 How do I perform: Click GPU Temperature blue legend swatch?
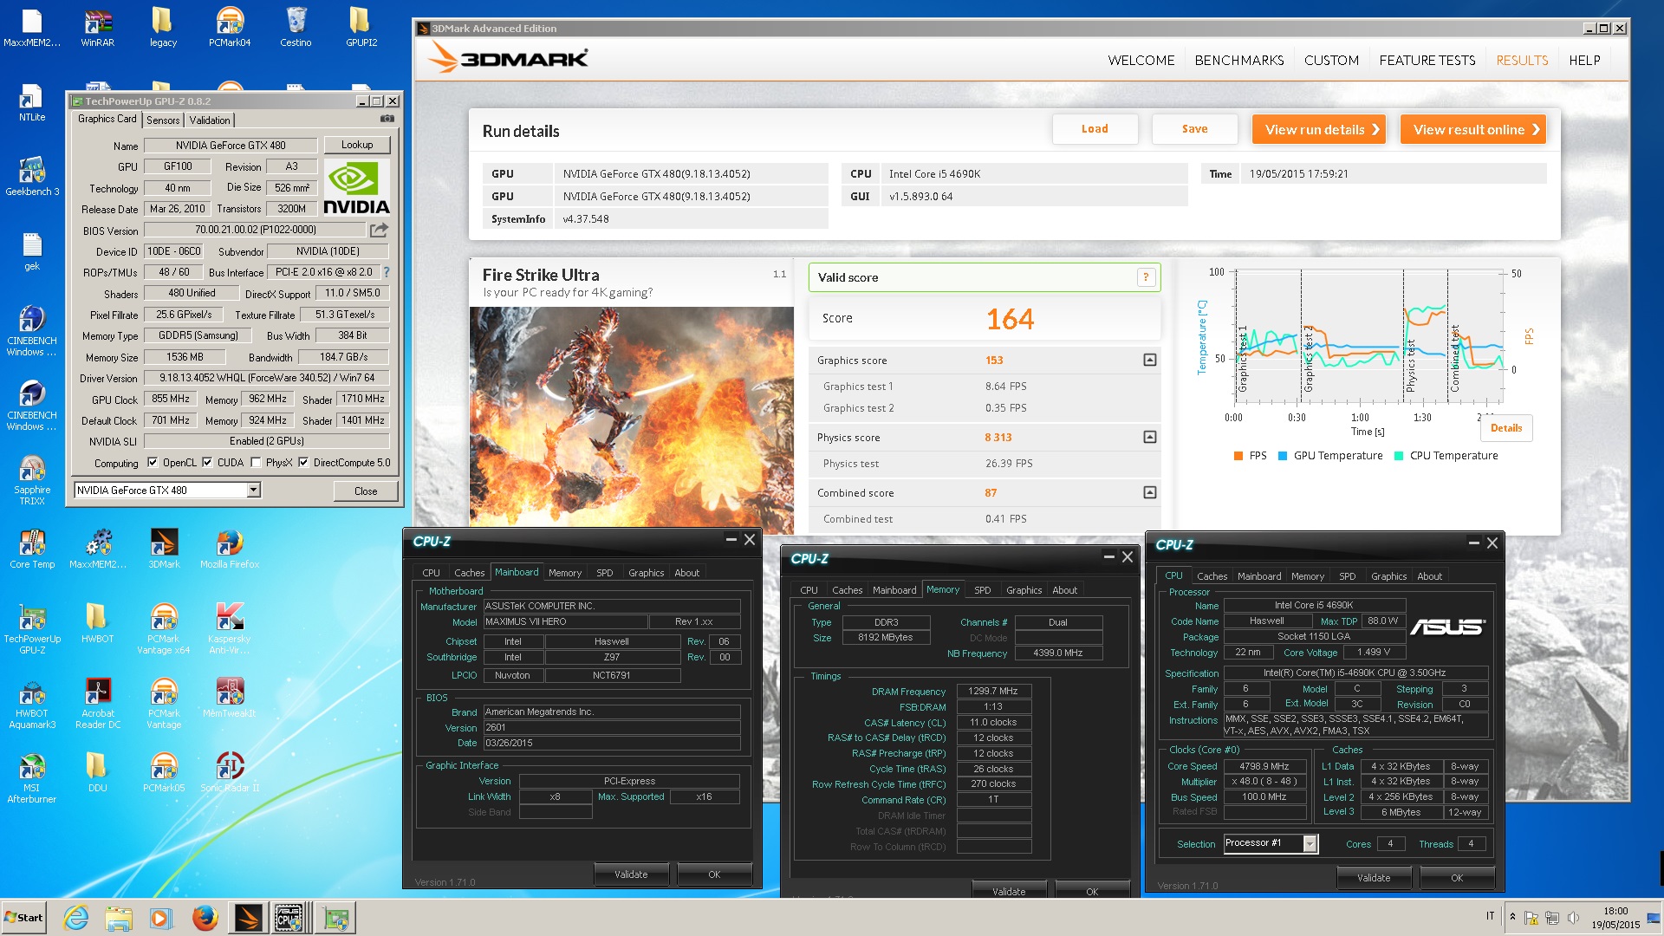click(1283, 456)
